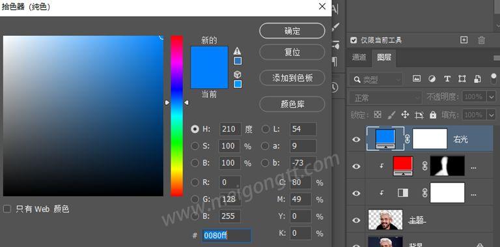
Task: Click the small web-safe color swatch
Action: [238, 84]
